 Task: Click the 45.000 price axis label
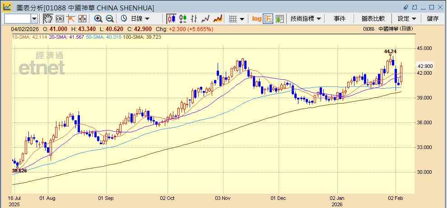(424, 48)
